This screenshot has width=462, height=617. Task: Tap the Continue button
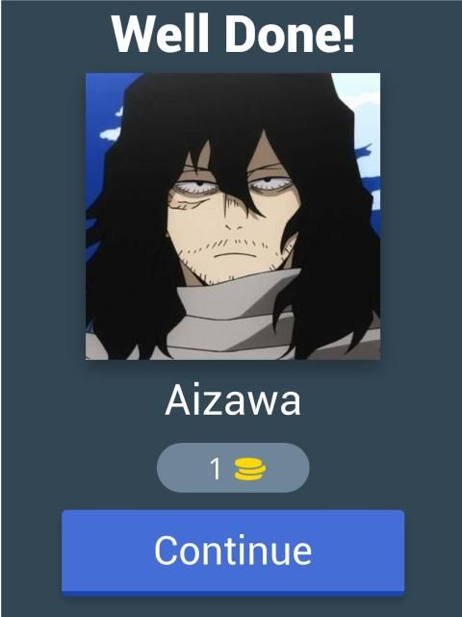point(233,553)
